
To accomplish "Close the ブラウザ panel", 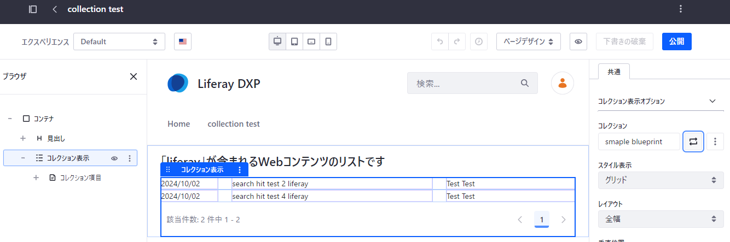I will pyautogui.click(x=134, y=76).
